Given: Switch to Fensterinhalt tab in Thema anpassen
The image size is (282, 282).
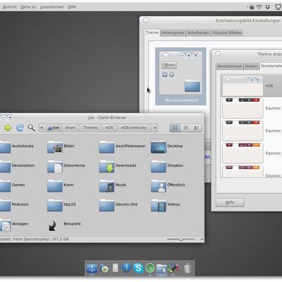Looking at the screenshot, I should click(x=230, y=66).
